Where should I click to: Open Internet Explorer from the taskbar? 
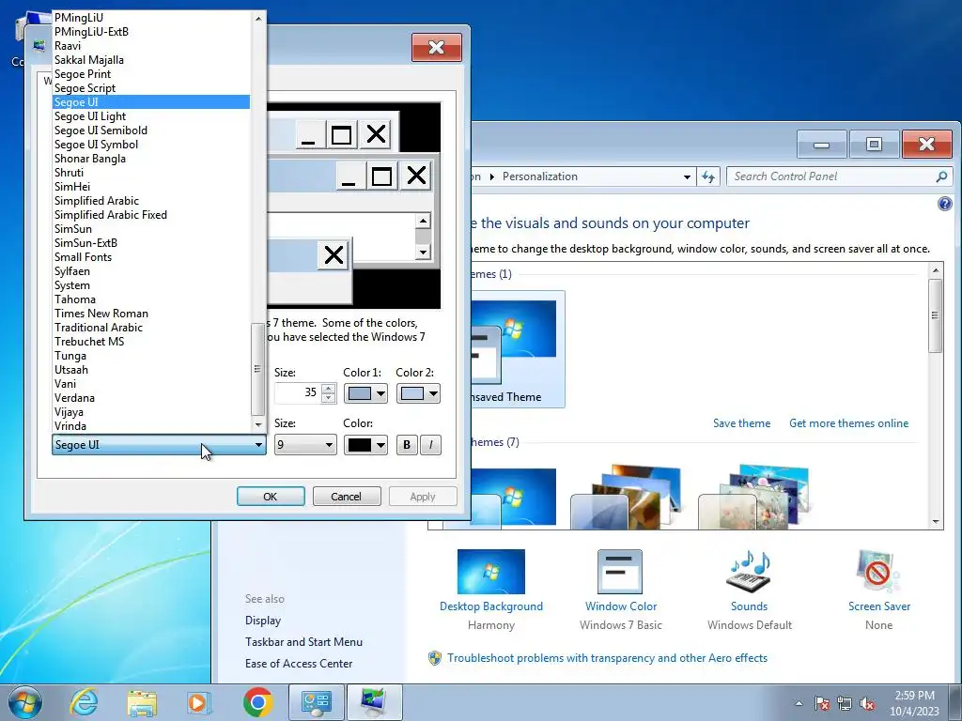(x=84, y=702)
